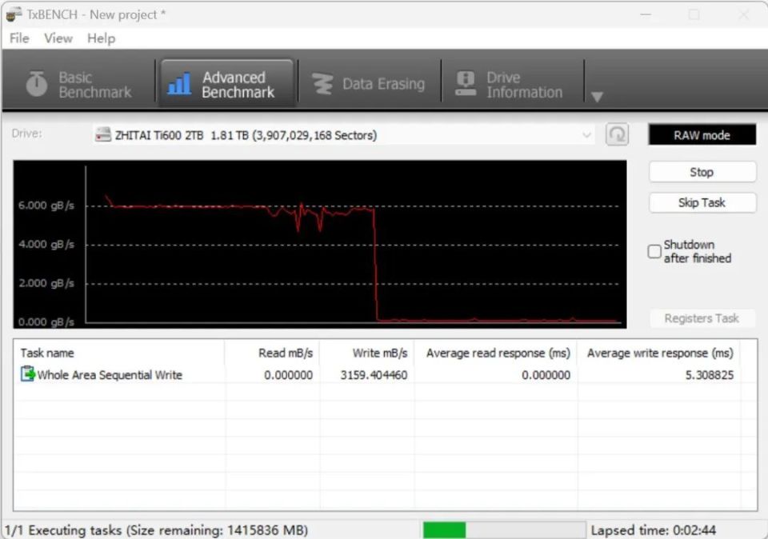Click the Skip Task button

coord(702,202)
